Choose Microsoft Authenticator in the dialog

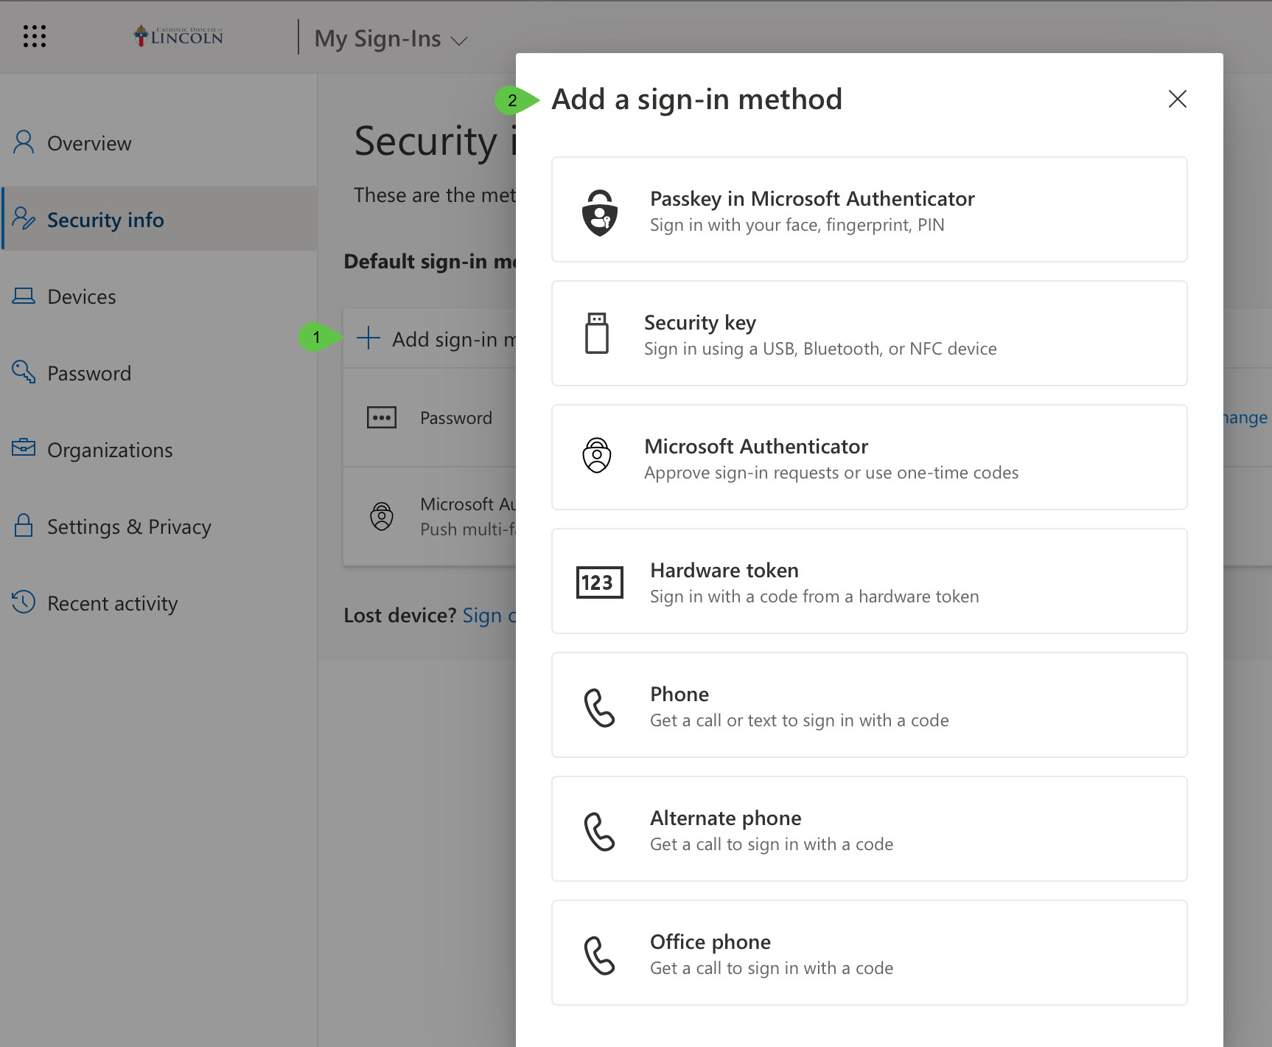click(x=869, y=457)
